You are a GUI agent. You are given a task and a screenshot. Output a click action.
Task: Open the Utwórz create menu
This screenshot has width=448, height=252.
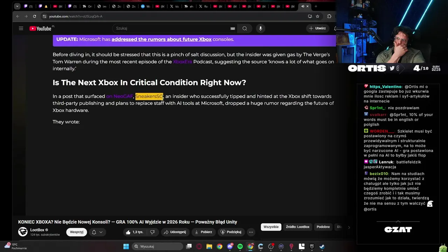(x=317, y=28)
